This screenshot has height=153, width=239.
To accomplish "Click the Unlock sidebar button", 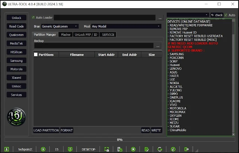I will [16, 18].
